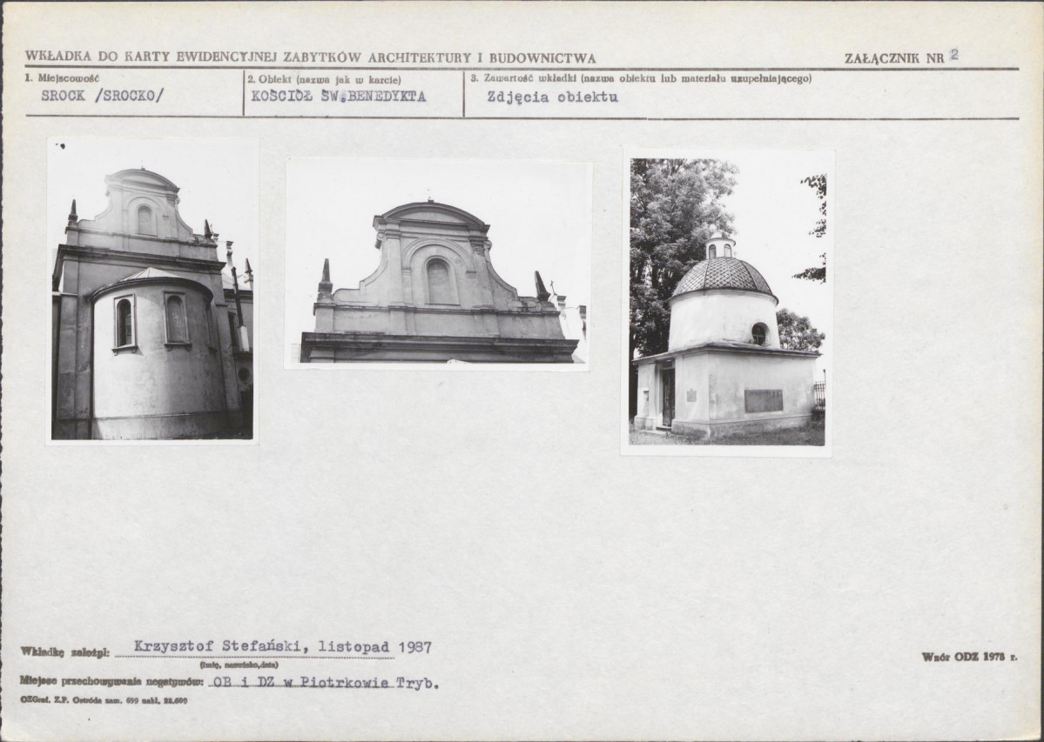Click the 'Wkładkę założył' label
Viewport: 1044px width, 742px height.
(x=64, y=652)
